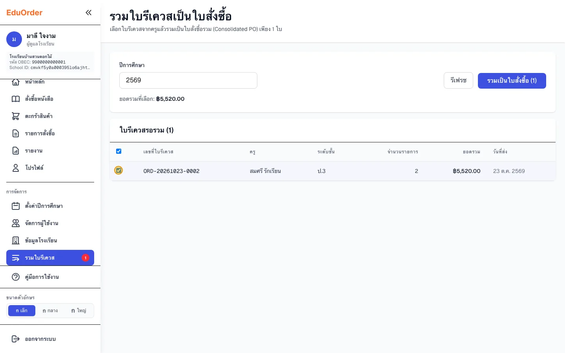Open รายการสั่งซื้อ menu item

tap(50, 133)
